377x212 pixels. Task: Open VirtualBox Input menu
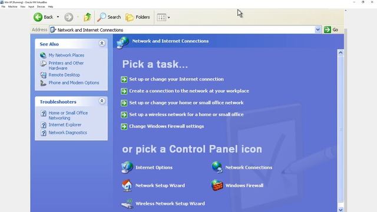click(x=31, y=6)
